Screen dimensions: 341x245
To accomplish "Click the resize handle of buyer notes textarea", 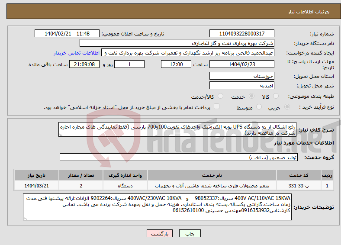I will click(26, 218).
